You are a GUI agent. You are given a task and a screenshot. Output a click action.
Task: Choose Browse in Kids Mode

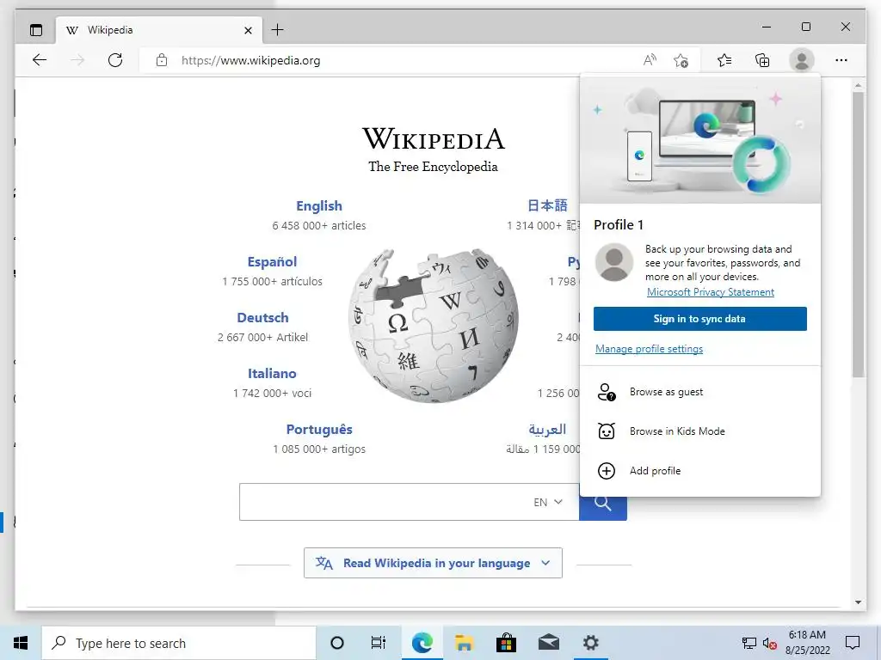pyautogui.click(x=700, y=431)
